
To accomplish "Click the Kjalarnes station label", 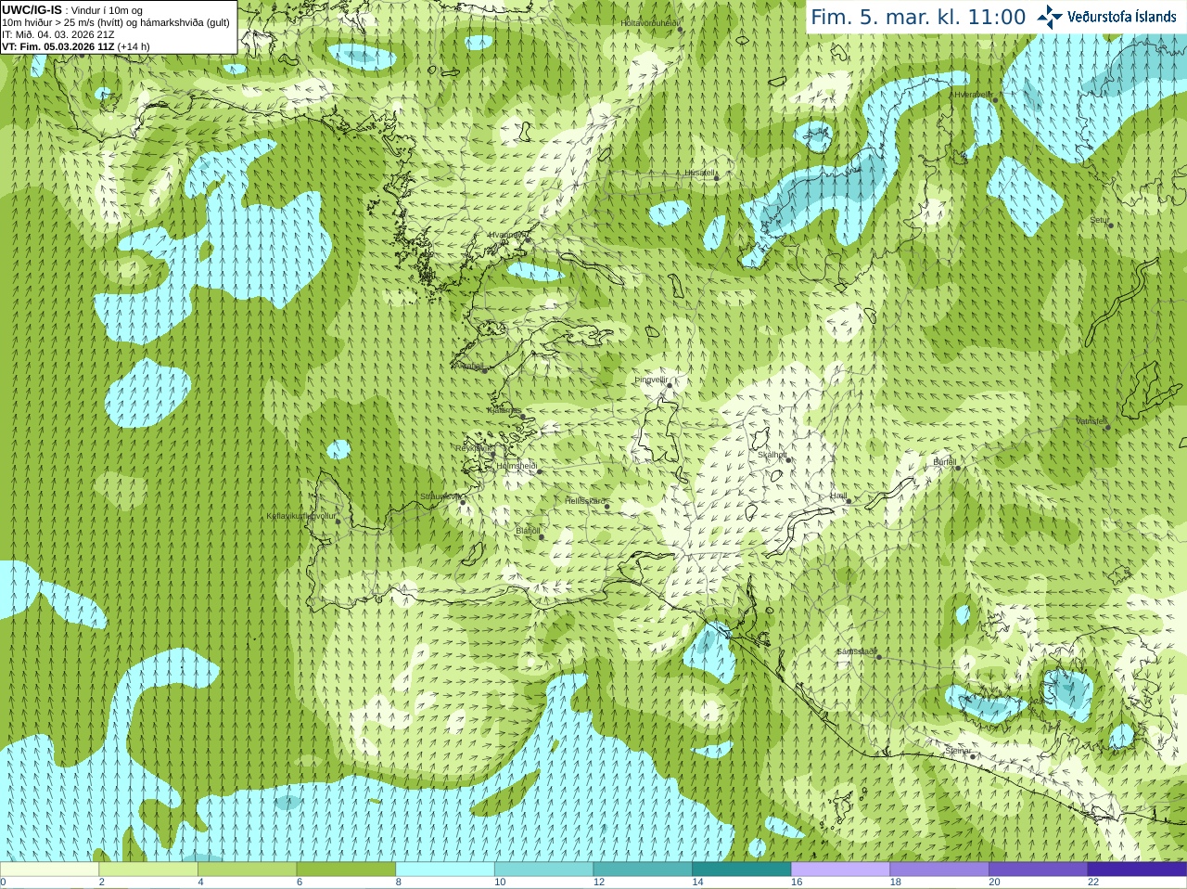I will 504,410.
